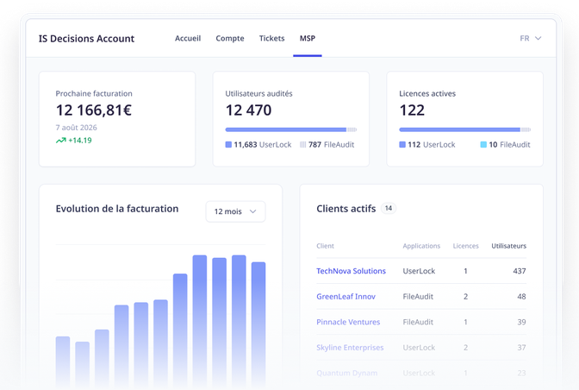The height and width of the screenshot is (390, 579).
Task: Click the 7 août 2026 billing date
Action: pyautogui.click(x=76, y=128)
